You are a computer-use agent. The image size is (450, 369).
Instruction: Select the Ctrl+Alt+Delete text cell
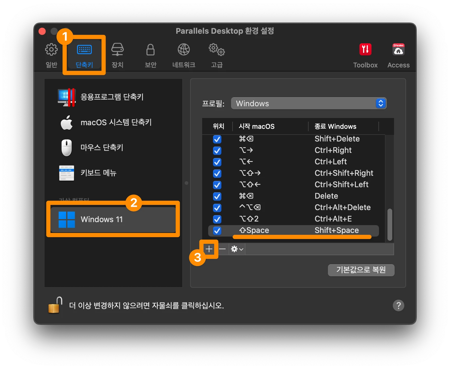coord(343,207)
